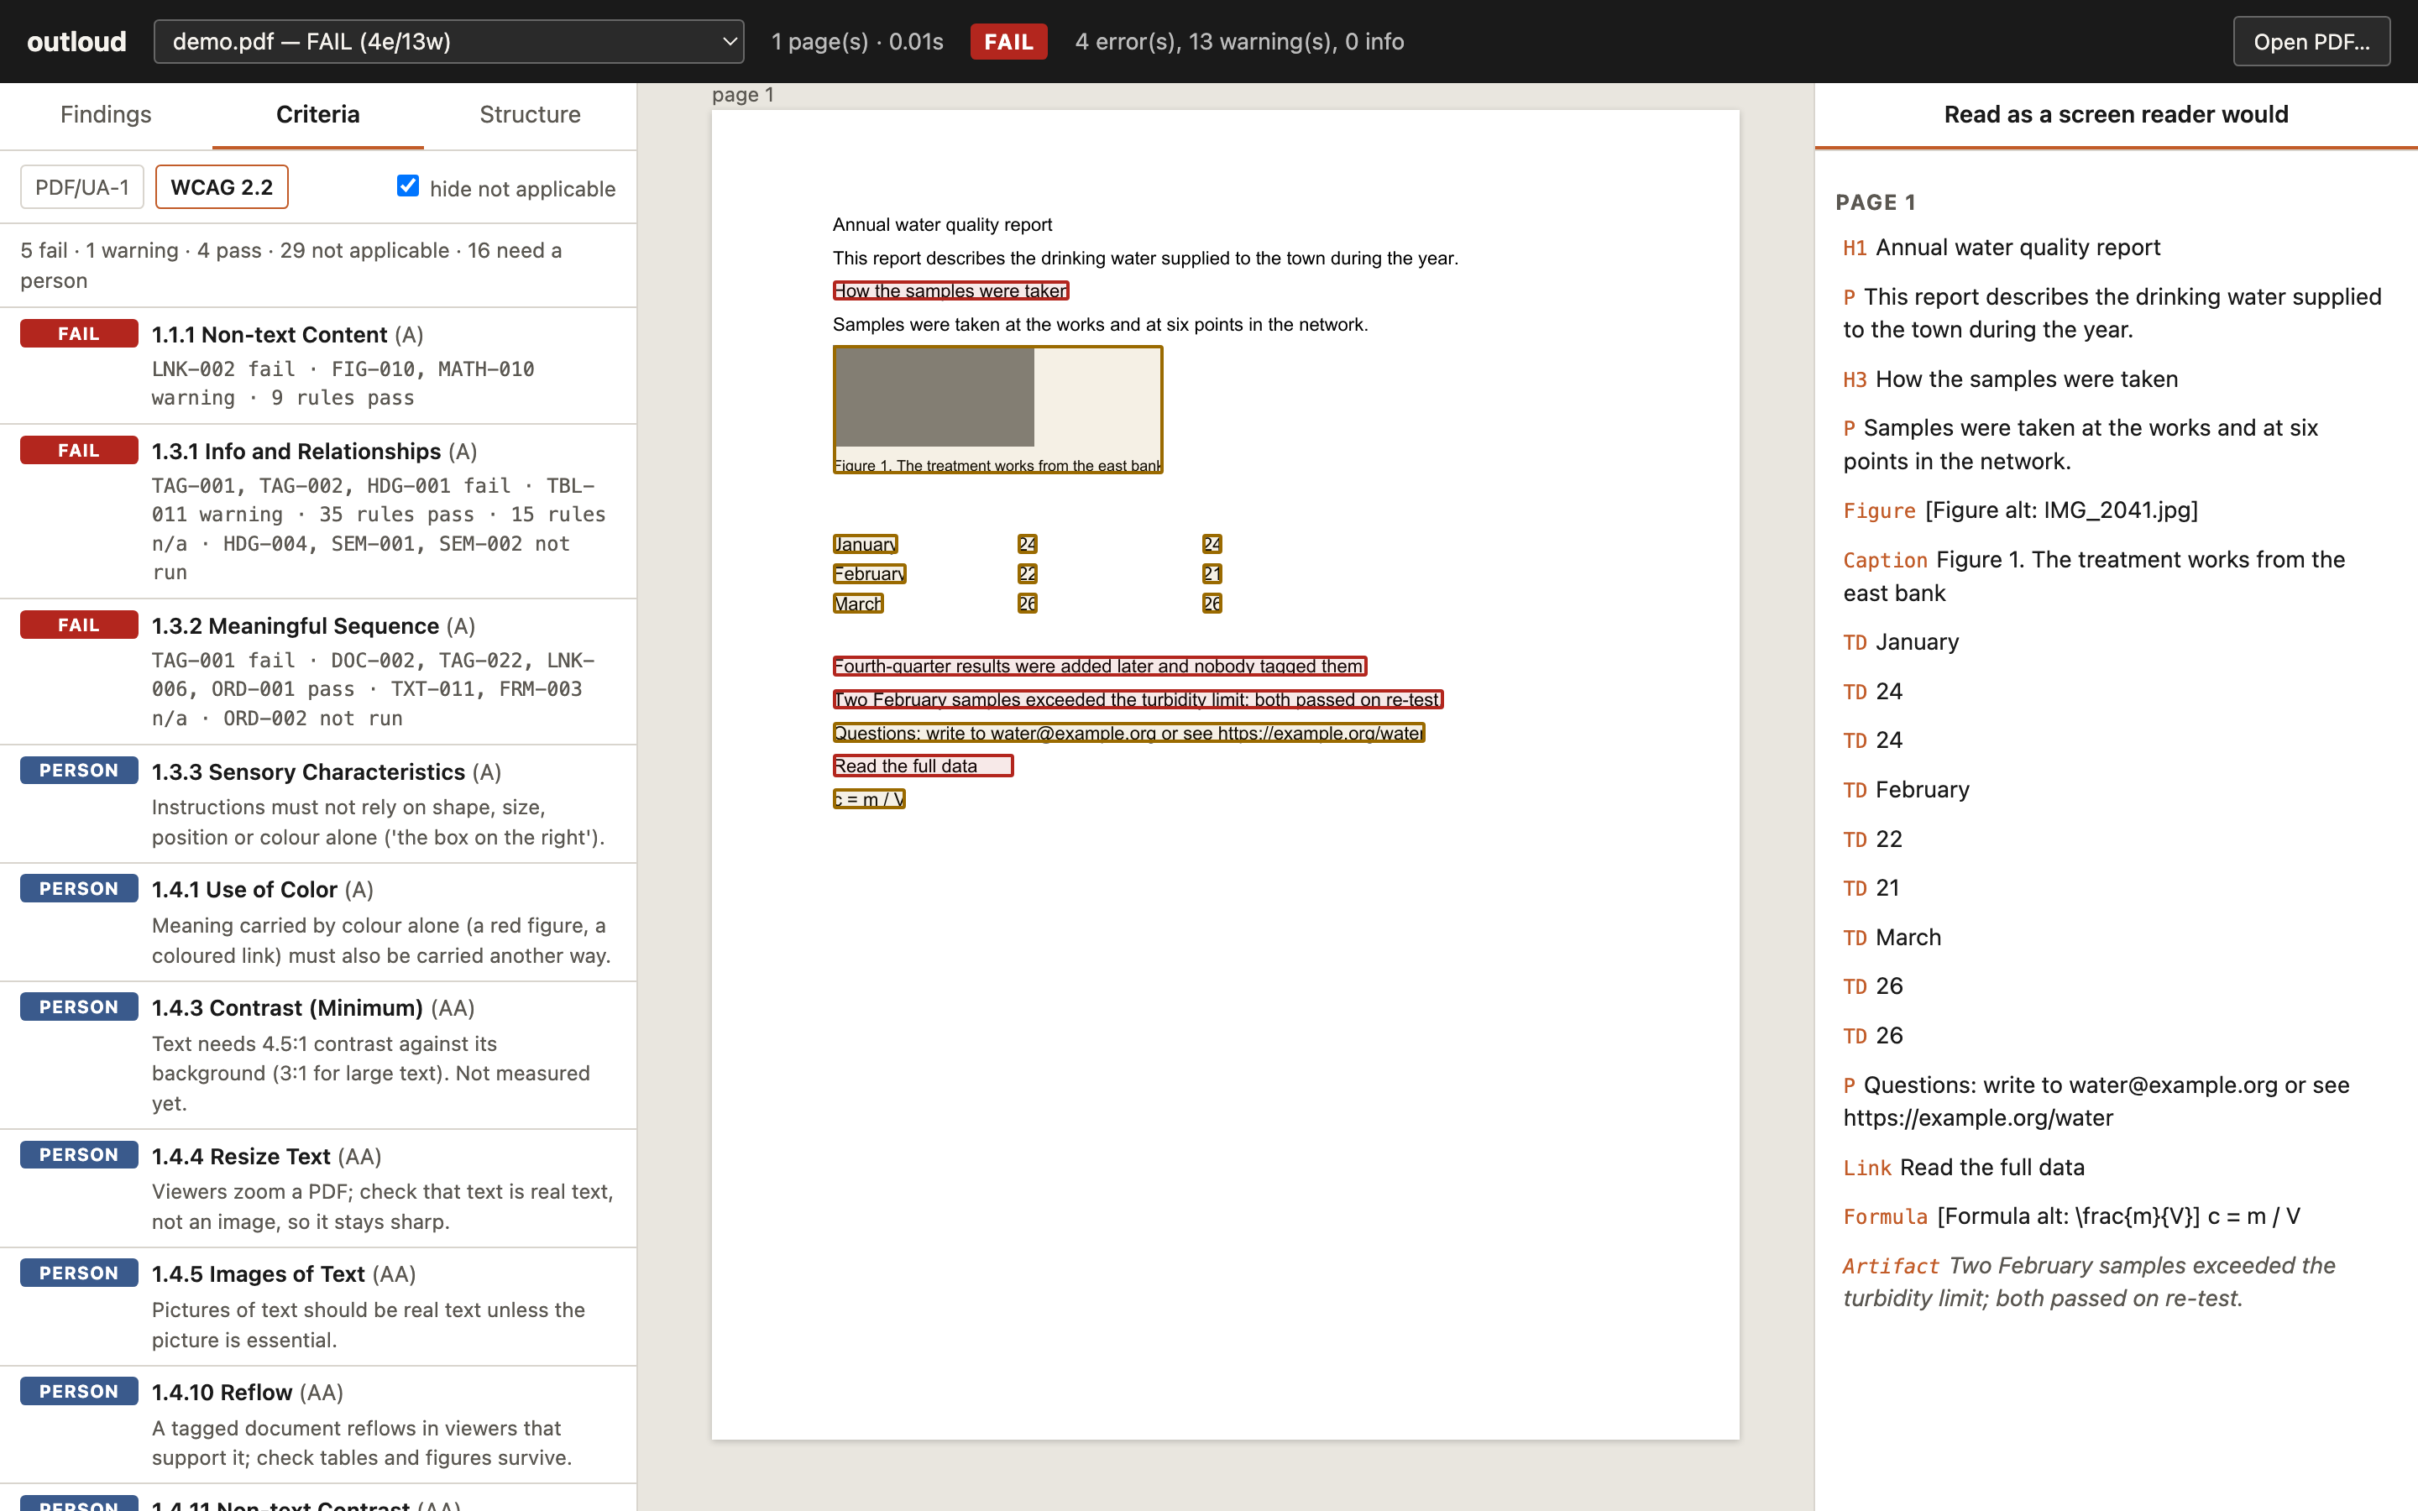
Task: Click the 'Figure 1. The treatment works' caption on page
Action: tap(997, 466)
